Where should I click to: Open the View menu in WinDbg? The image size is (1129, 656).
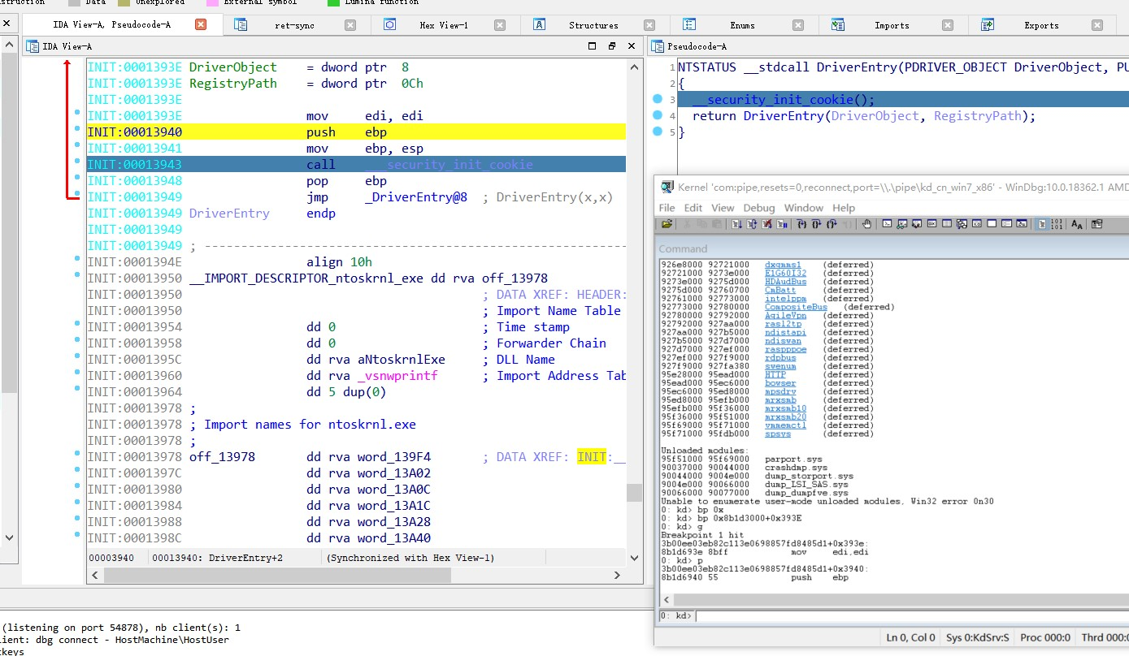click(722, 208)
